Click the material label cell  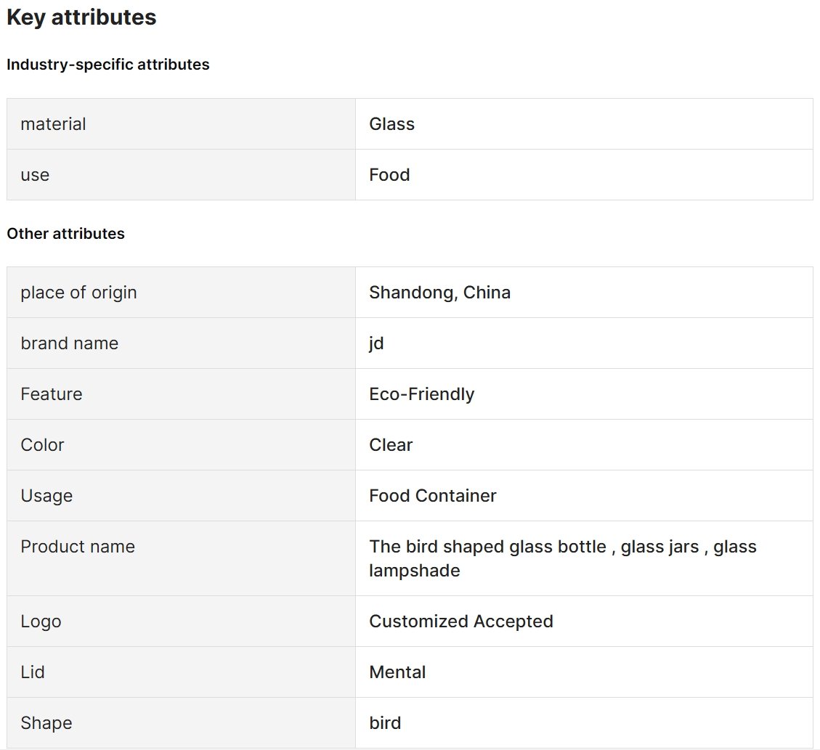pyautogui.click(x=181, y=124)
